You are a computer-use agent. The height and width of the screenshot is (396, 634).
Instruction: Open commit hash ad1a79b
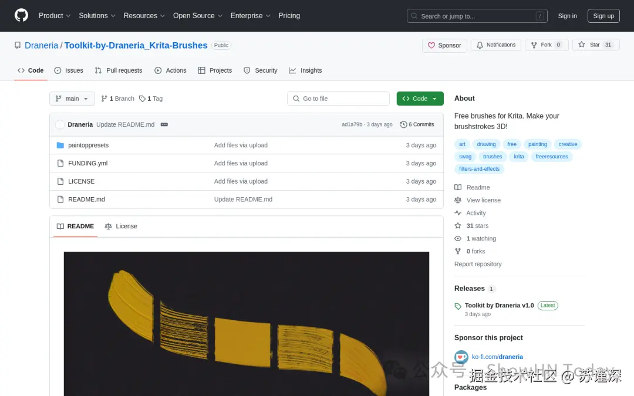pos(352,124)
